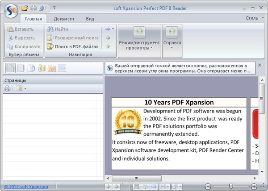Open the © 2012 soft Xpansion link
The height and width of the screenshot is (191, 268).
pyautogui.click(x=26, y=187)
